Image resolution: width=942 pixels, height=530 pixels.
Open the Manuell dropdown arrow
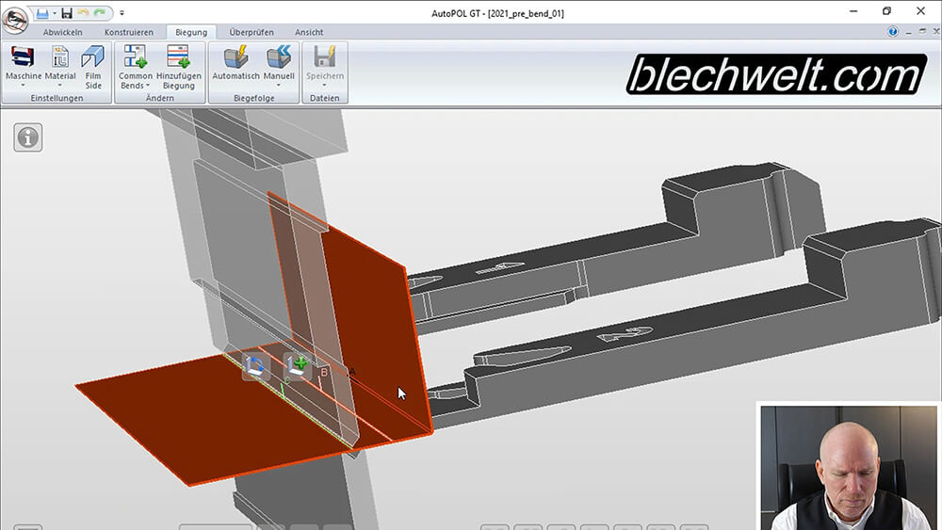tap(279, 86)
